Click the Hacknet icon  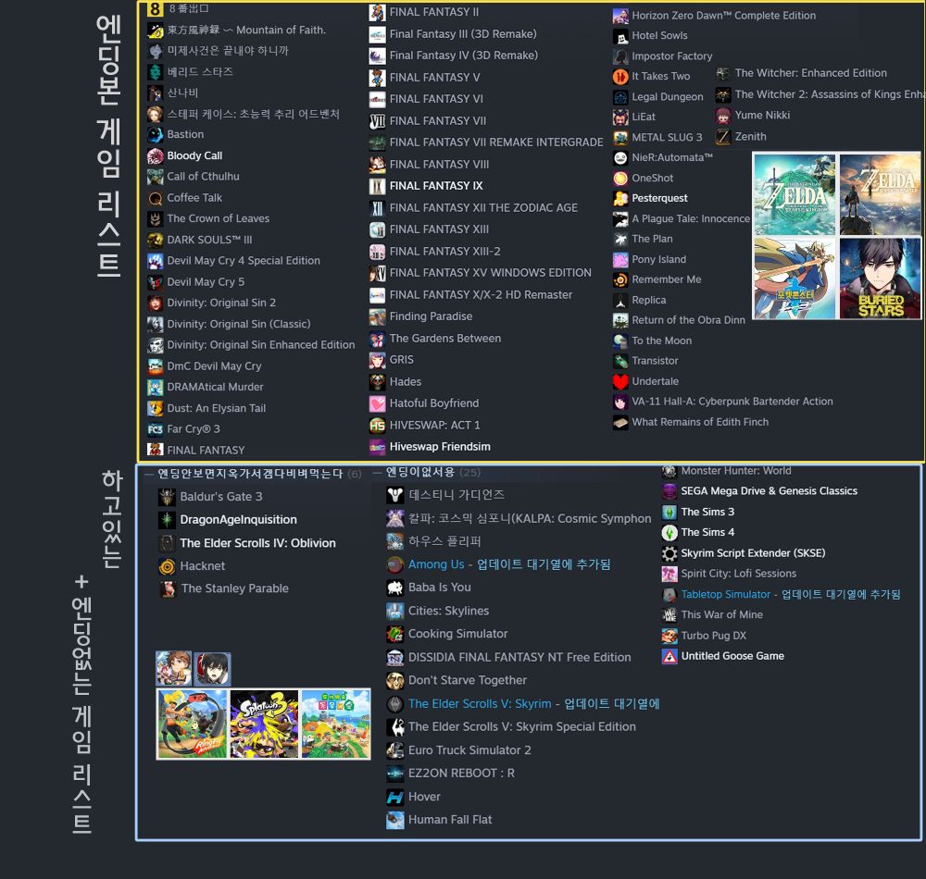click(x=167, y=566)
